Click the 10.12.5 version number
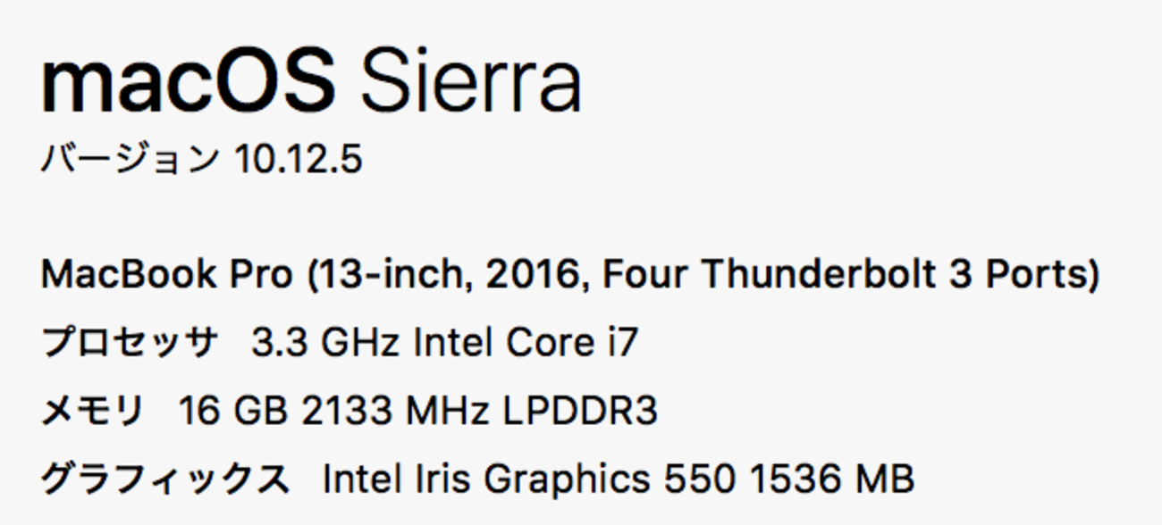Screen dimensions: 1162x525 (298, 161)
